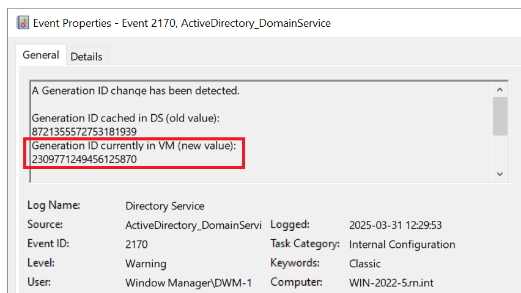The image size is (521, 293).
Task: Click the Computer value WIN-2022-5.rn.int
Action: (x=391, y=283)
